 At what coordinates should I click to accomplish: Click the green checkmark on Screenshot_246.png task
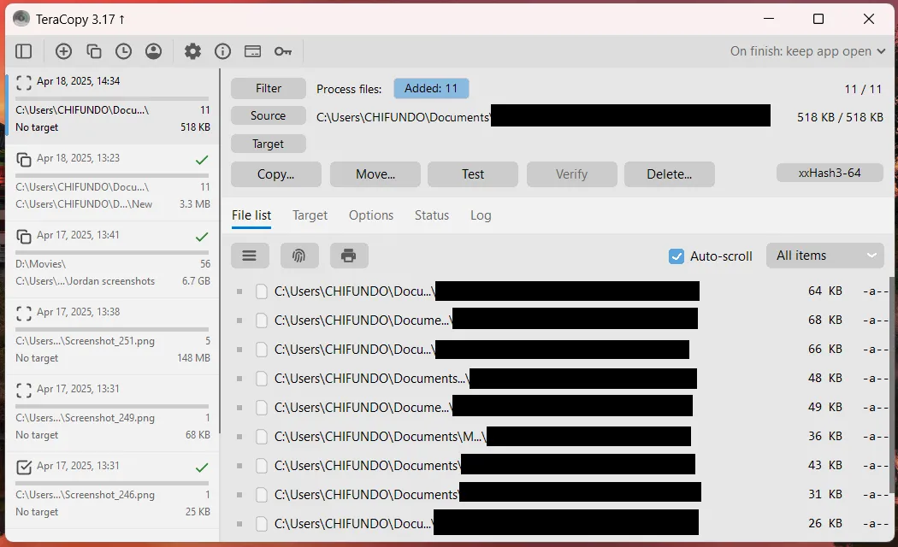click(x=202, y=468)
